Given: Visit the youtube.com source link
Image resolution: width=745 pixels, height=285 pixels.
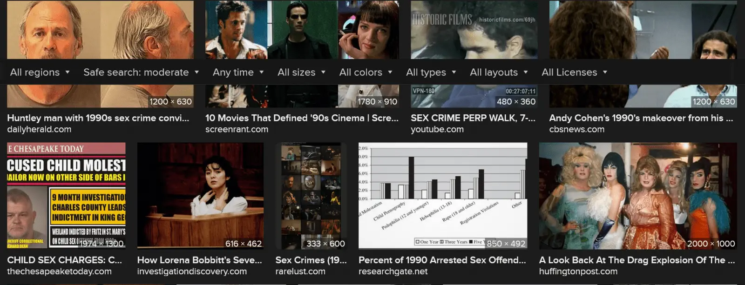Looking at the screenshot, I should click(437, 129).
